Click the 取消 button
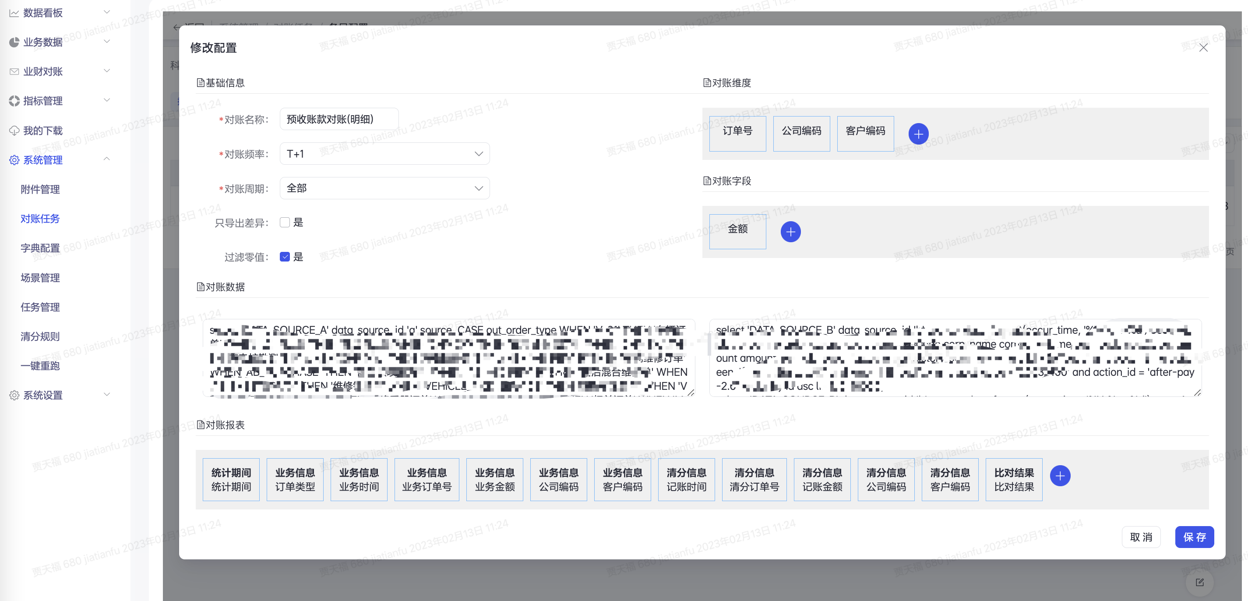This screenshot has width=1248, height=601. point(1141,537)
